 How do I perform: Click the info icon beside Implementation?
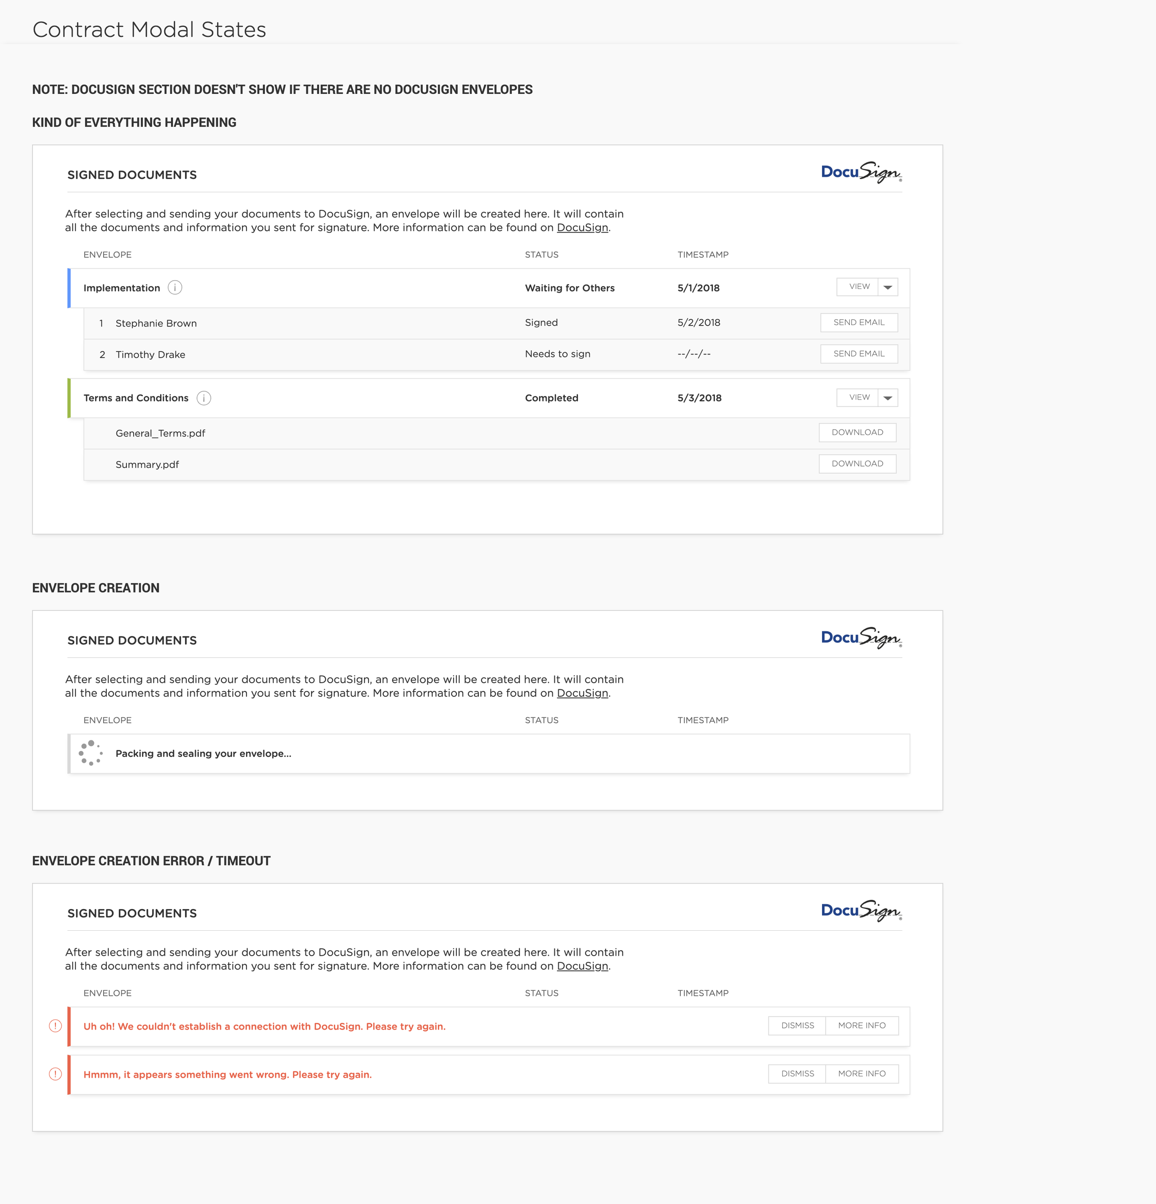pos(175,288)
